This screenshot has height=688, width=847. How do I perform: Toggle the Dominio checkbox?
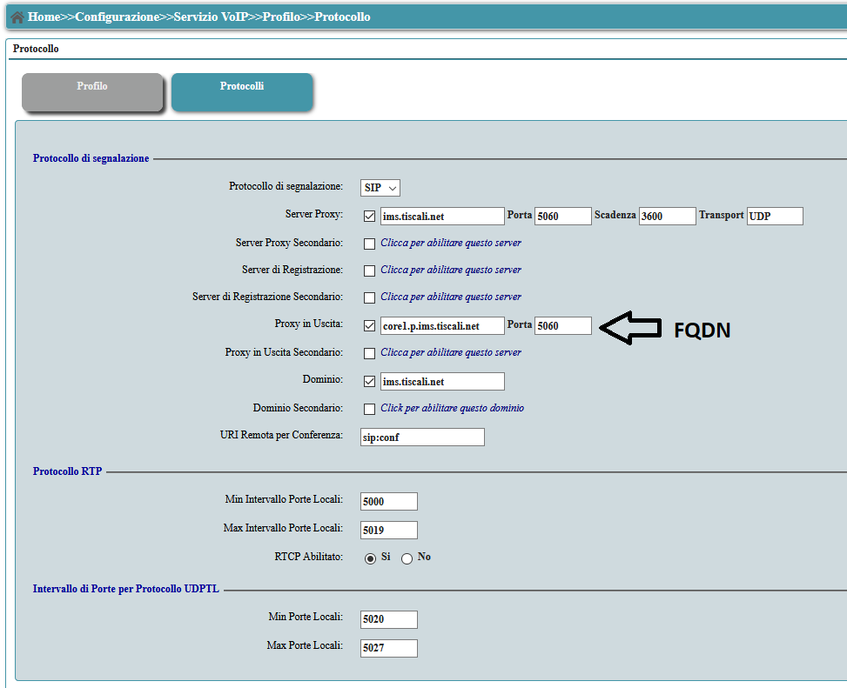[x=369, y=382]
